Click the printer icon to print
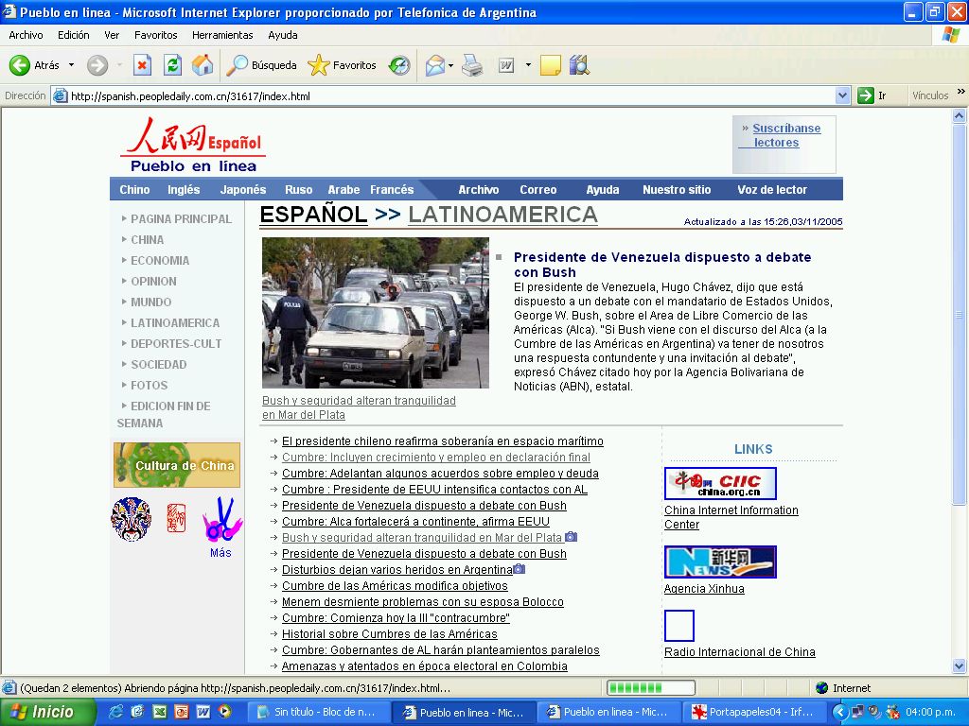This screenshot has height=726, width=969. point(472,65)
